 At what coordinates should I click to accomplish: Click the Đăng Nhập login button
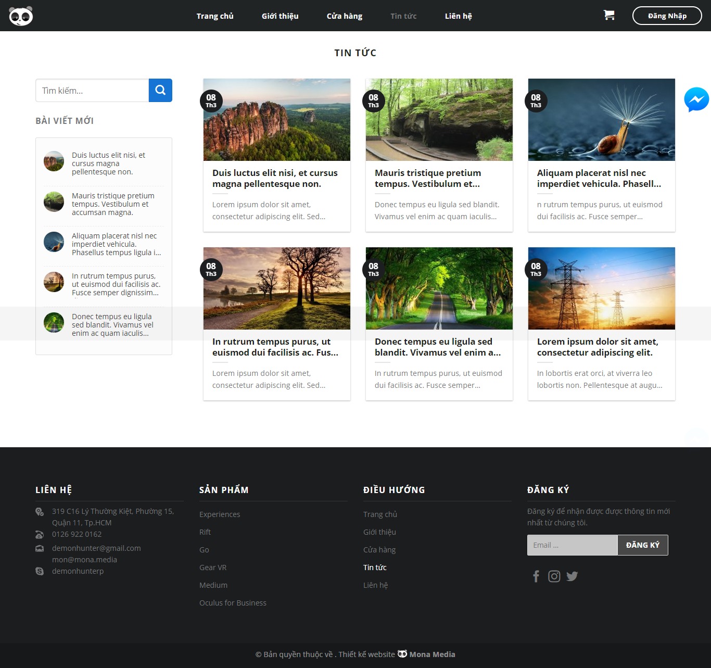pyautogui.click(x=667, y=16)
